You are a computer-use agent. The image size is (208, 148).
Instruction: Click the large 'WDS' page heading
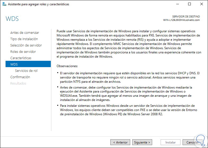point(12,19)
